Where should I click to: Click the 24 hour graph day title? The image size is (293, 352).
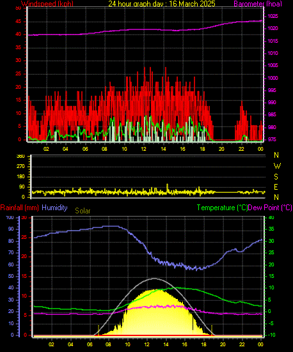(162, 3)
